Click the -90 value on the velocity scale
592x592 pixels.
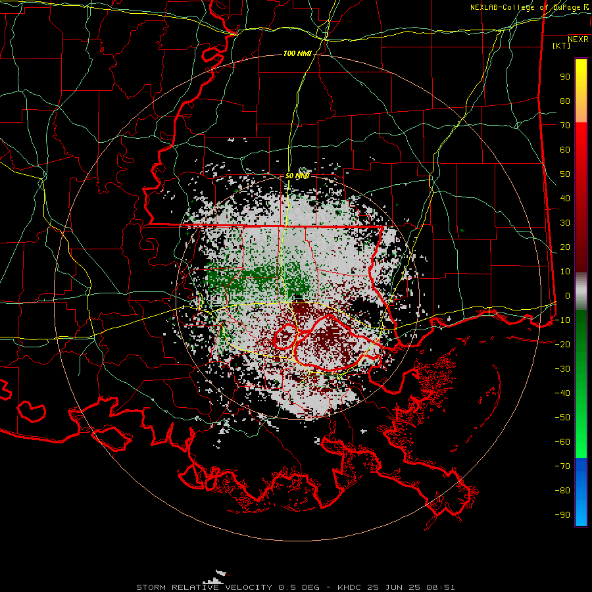[x=562, y=515]
